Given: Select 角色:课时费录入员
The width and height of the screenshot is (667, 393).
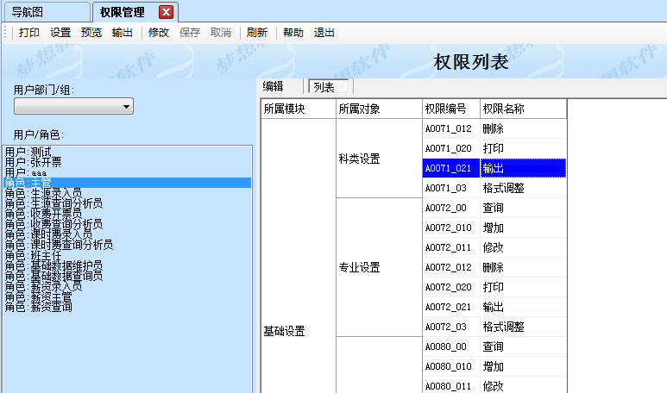Looking at the screenshot, I should tap(127, 234).
